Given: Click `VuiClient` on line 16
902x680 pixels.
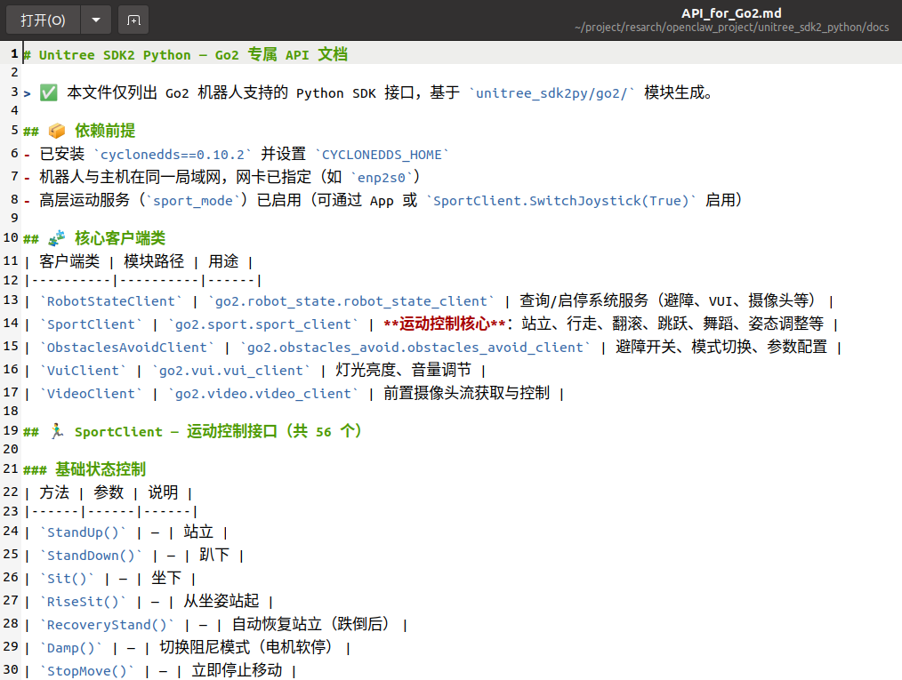Looking at the screenshot, I should click(x=82, y=370).
